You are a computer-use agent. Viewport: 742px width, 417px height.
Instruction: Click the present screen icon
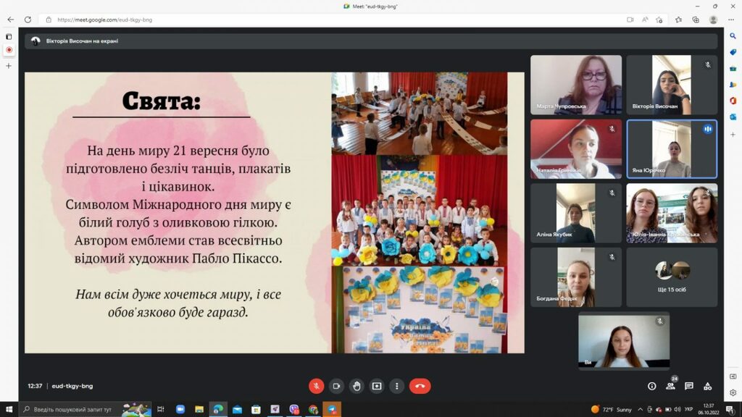[x=377, y=387]
